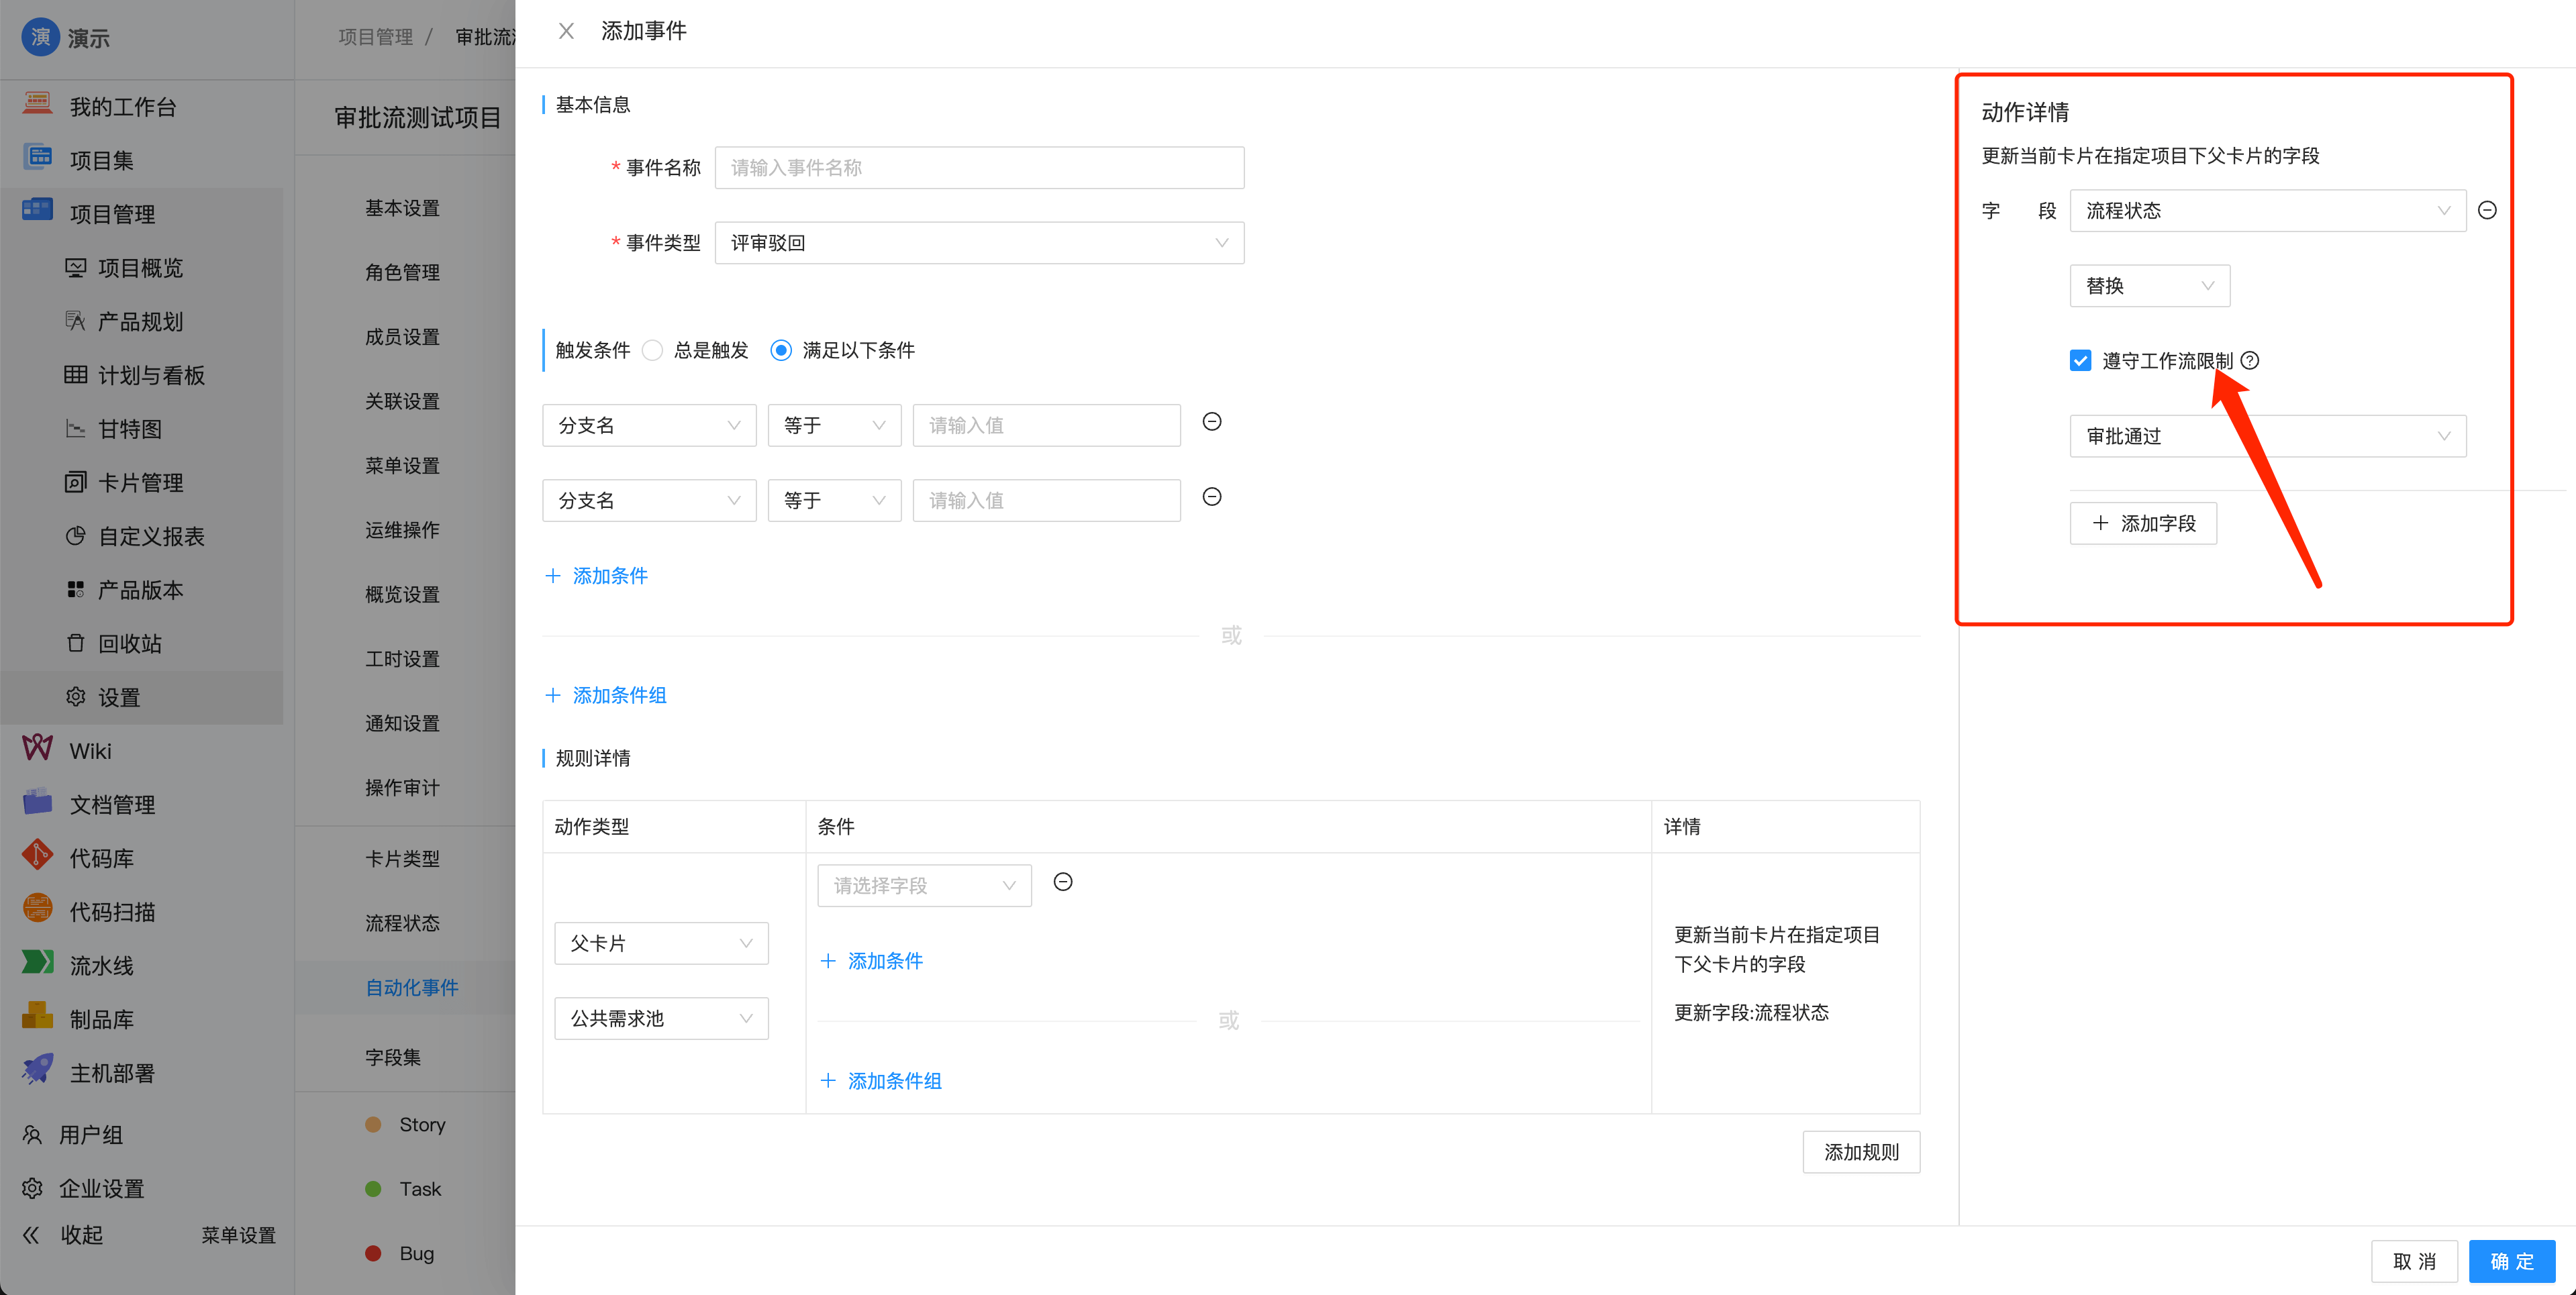Open the 回收站 (recycle bin)
Image resolution: width=2576 pixels, height=1295 pixels.
click(131, 643)
